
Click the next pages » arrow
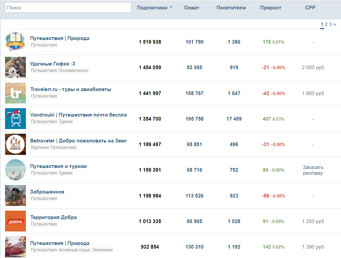click(335, 24)
